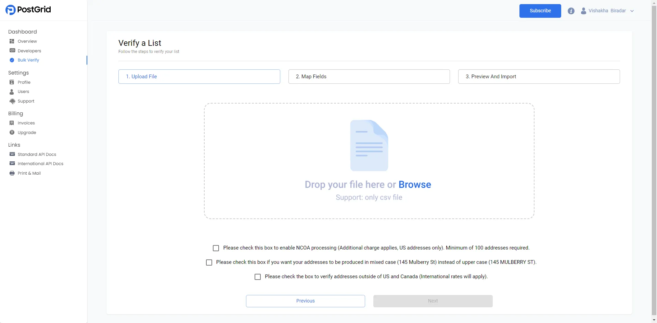Open Standard API Docs link icon
Viewport: 657px width, 323px height.
[12, 154]
